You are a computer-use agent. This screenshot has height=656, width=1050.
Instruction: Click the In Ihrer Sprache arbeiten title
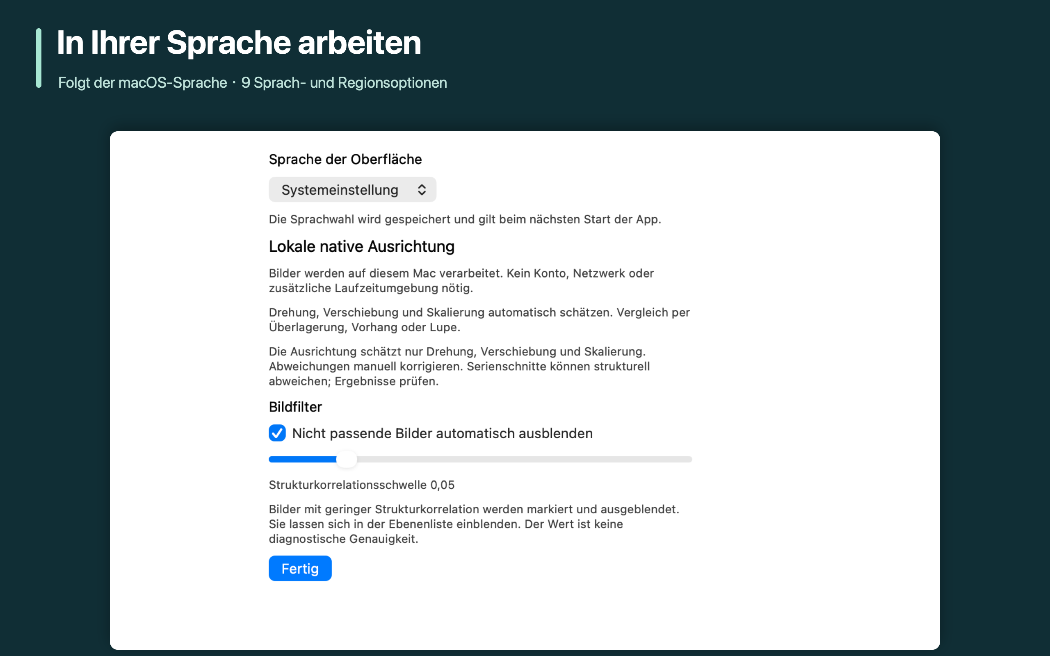[239, 43]
